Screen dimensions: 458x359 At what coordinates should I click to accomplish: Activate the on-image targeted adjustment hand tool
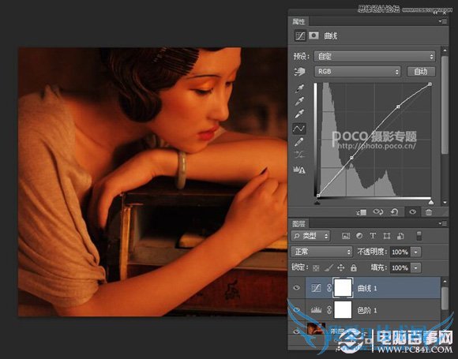pos(299,71)
